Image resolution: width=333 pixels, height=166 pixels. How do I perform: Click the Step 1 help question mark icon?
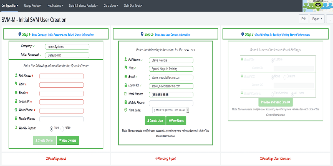coord(20,34)
